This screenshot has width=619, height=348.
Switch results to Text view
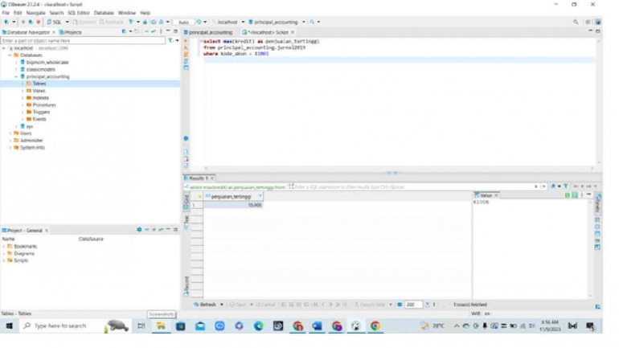point(186,222)
